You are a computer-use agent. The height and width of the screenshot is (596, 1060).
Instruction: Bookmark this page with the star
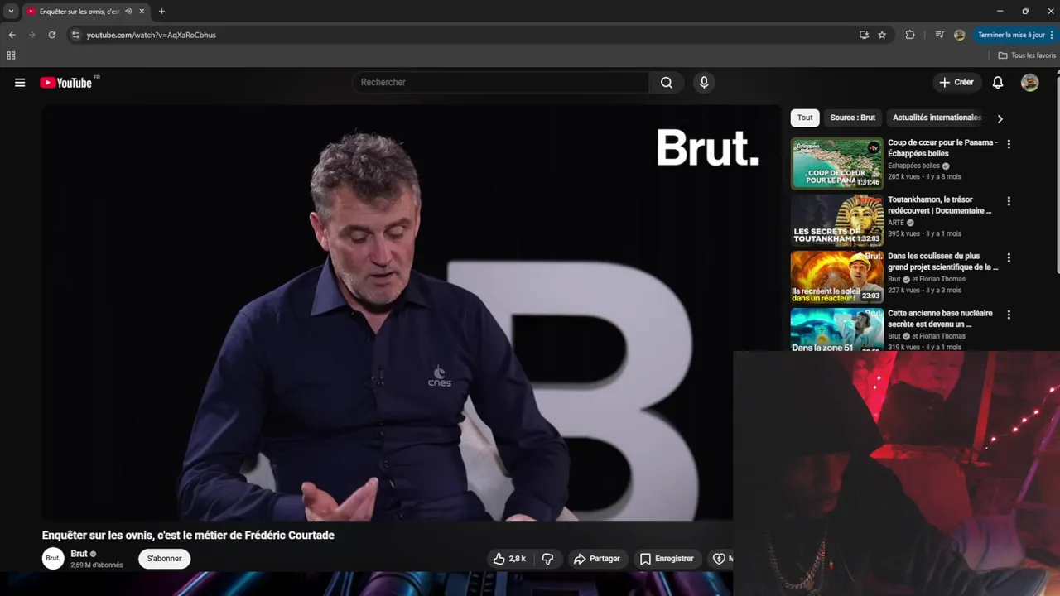click(x=882, y=35)
